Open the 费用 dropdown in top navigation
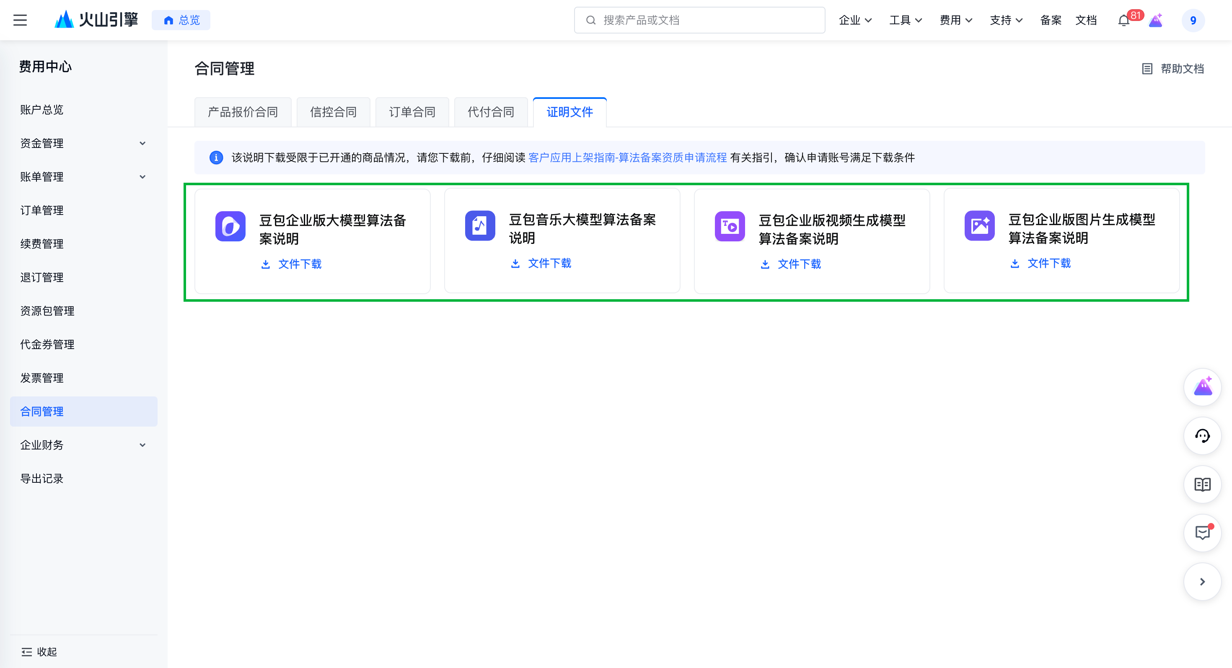The image size is (1232, 668). click(x=955, y=20)
